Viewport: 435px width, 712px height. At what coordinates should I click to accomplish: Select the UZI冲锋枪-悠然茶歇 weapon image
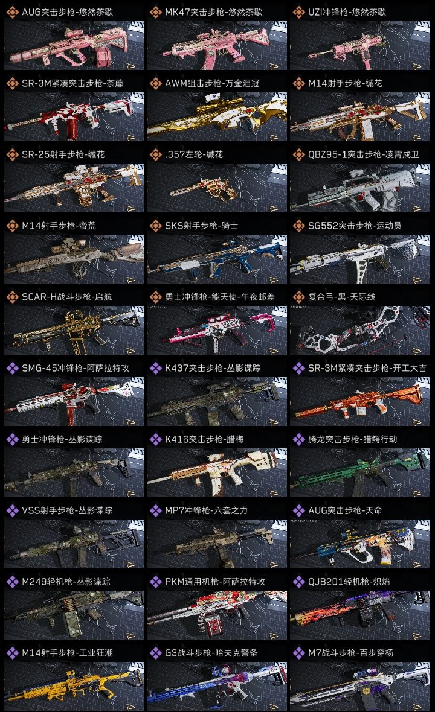(x=360, y=45)
